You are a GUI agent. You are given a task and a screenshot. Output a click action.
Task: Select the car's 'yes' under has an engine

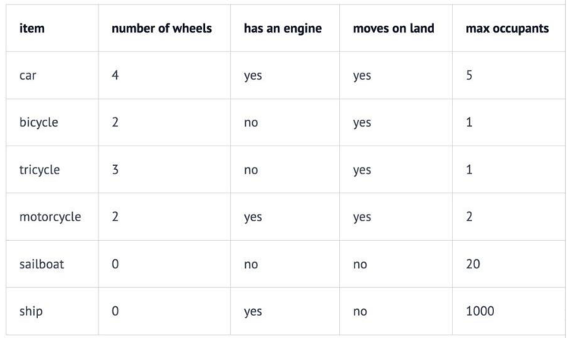coord(254,76)
